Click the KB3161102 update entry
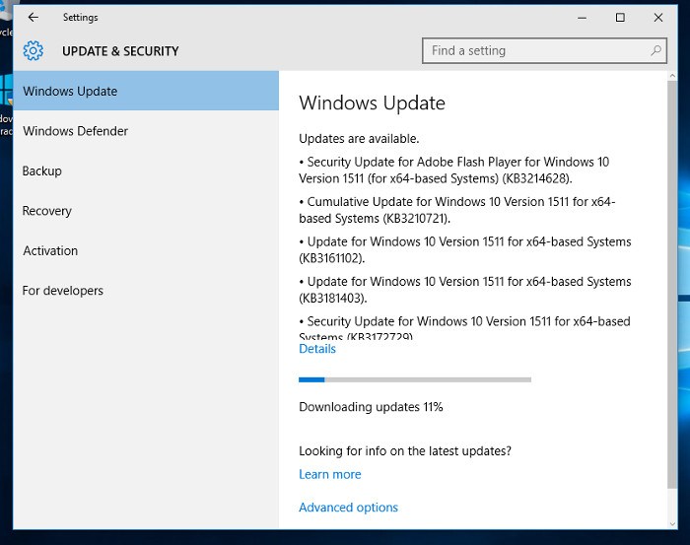 tap(464, 250)
